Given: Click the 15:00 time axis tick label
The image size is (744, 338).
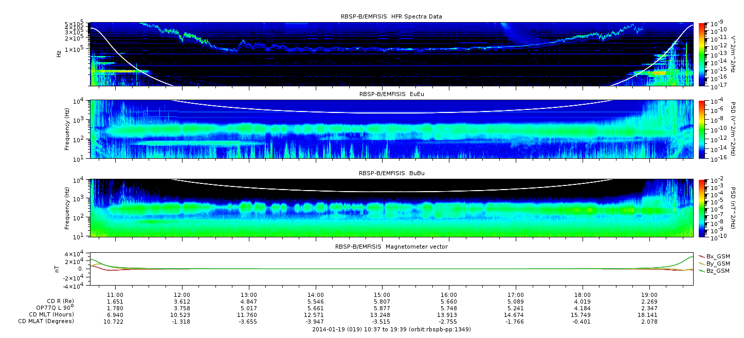Looking at the screenshot, I should point(382,295).
